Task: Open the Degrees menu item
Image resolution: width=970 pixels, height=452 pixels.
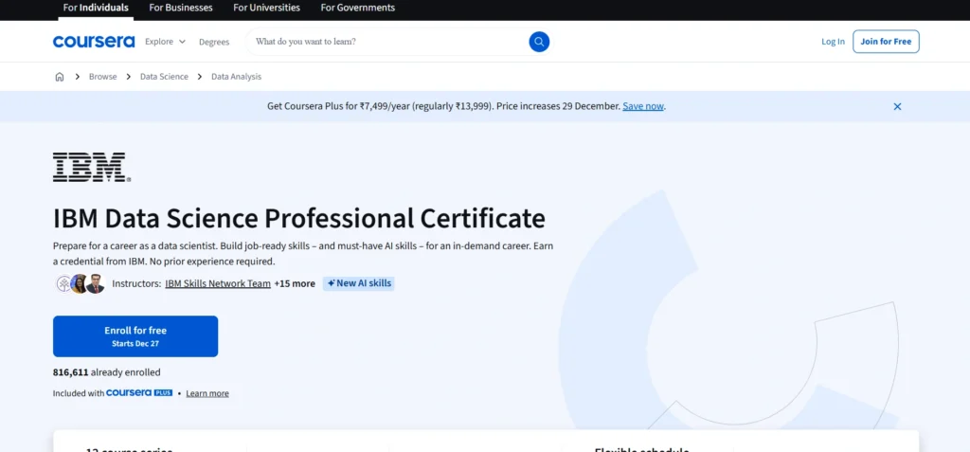Action: click(214, 42)
